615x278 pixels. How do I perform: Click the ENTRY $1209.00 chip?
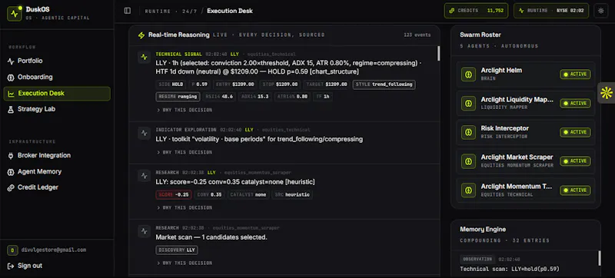236,84
